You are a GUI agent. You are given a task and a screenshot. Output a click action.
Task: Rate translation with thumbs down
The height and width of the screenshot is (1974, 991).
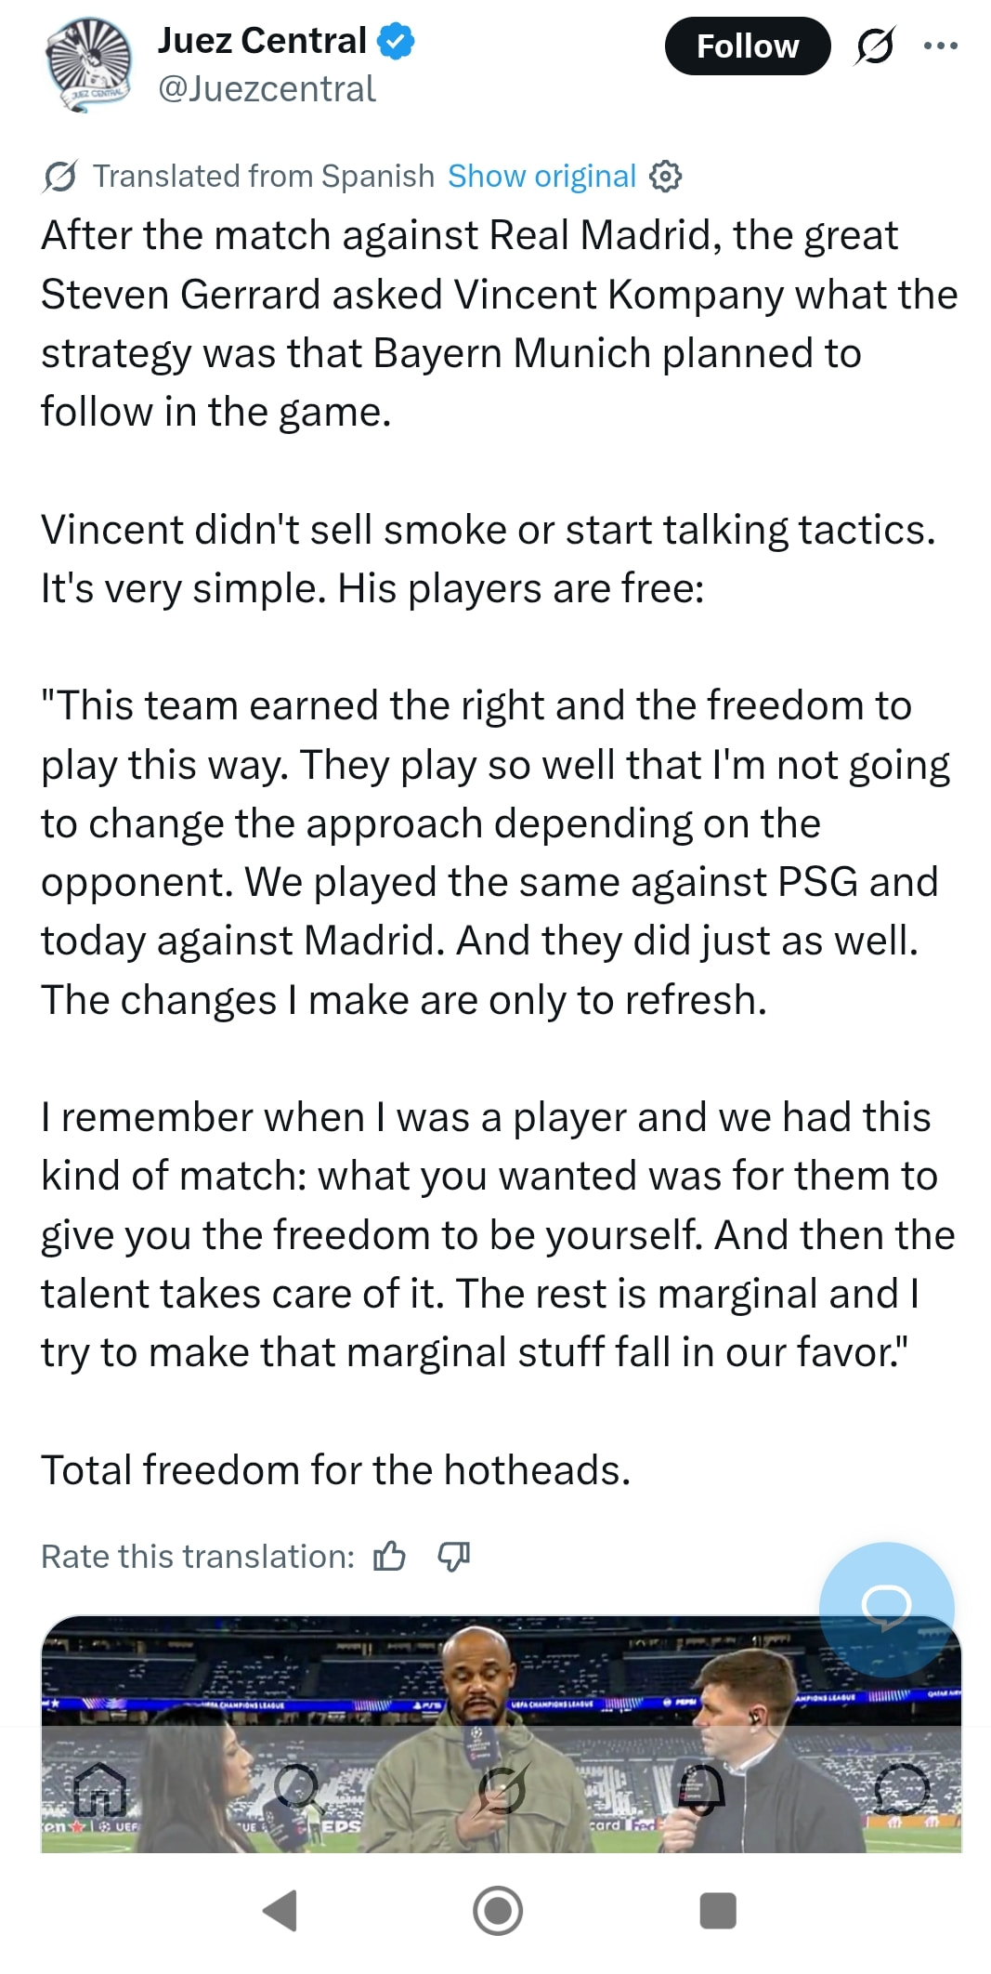(453, 1556)
